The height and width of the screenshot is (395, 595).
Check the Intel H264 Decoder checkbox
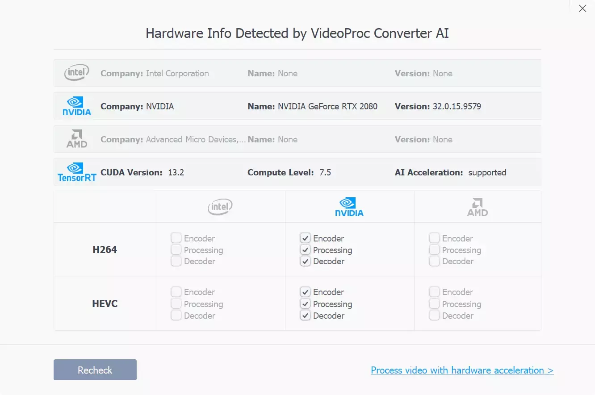click(176, 261)
